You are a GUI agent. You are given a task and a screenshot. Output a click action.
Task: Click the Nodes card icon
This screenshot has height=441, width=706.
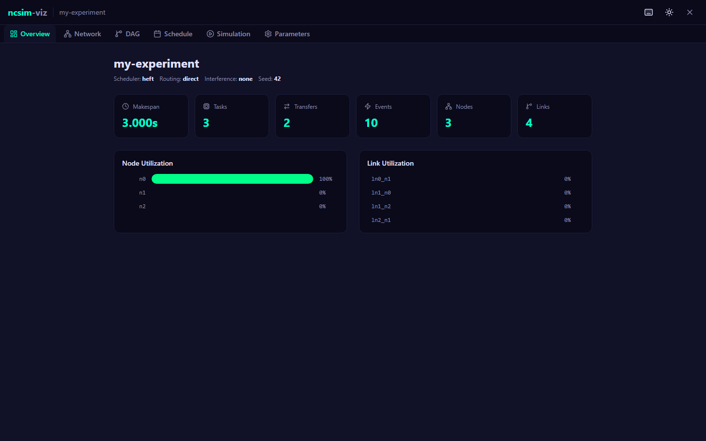[449, 106]
